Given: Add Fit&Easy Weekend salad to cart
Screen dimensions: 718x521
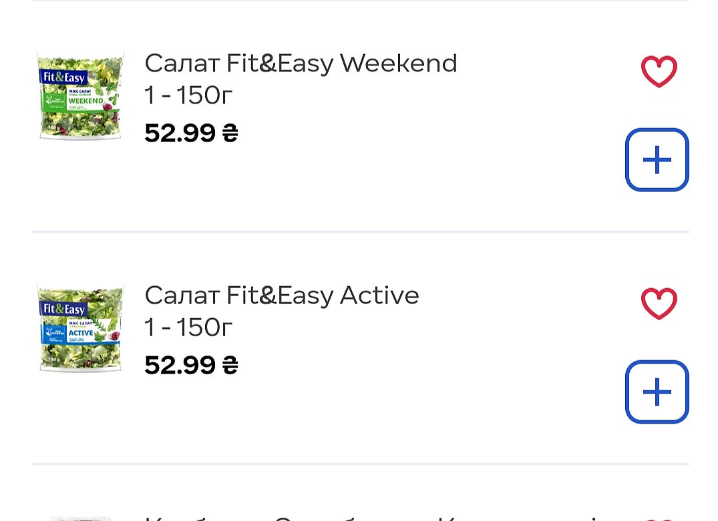Looking at the screenshot, I should tap(657, 160).
